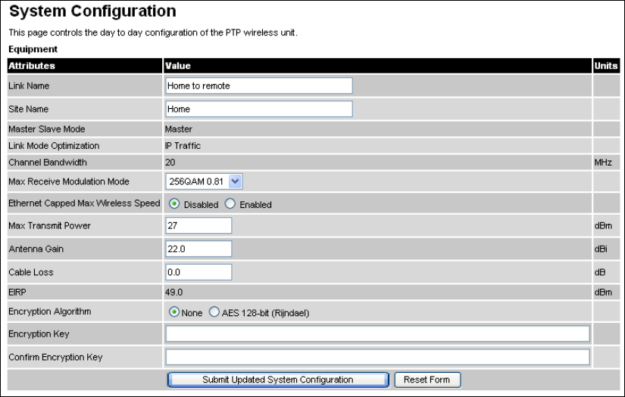Image resolution: width=625 pixels, height=397 pixels.
Task: Click the EIRP value 49.0
Action: [173, 293]
